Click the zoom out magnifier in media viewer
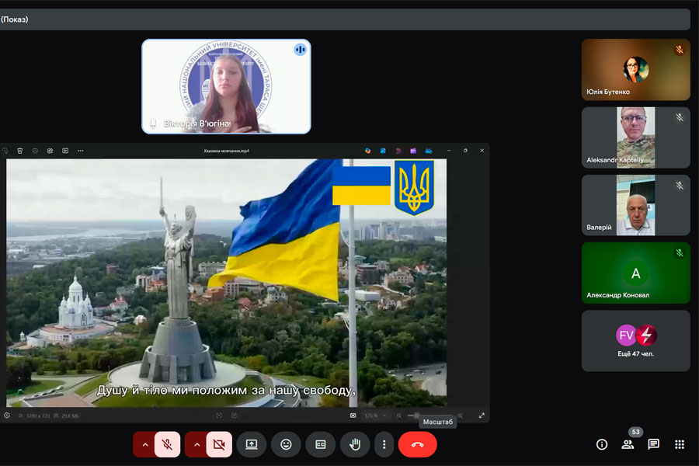 coord(399,416)
